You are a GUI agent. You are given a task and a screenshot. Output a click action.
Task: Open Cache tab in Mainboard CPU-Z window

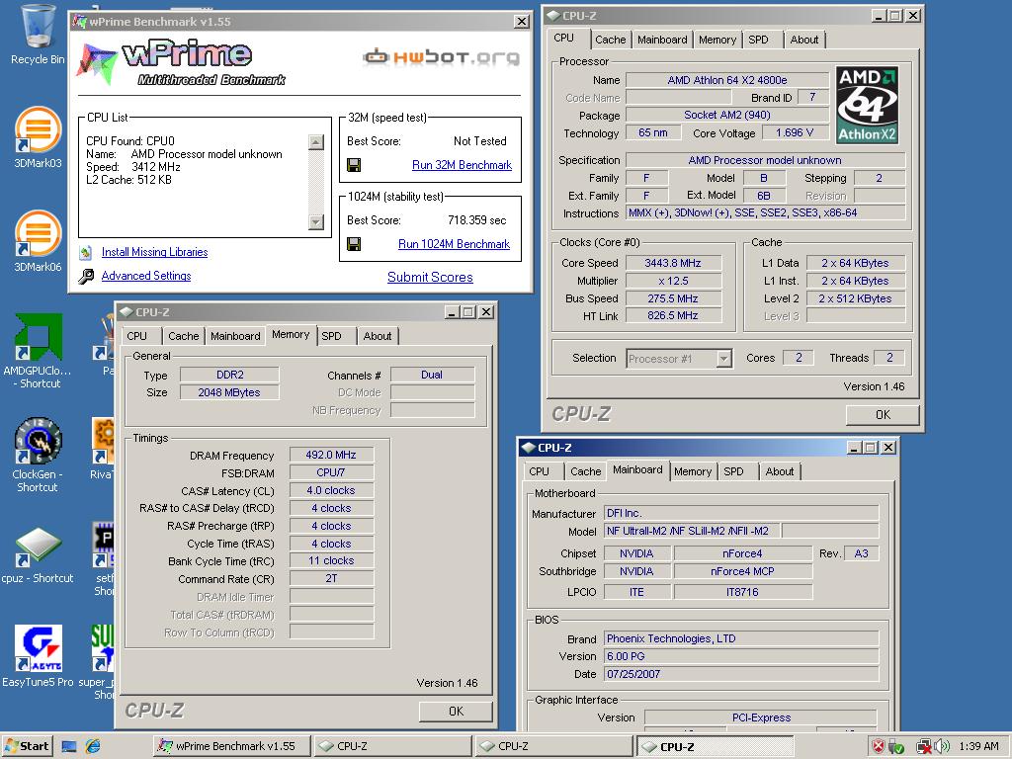pyautogui.click(x=585, y=471)
